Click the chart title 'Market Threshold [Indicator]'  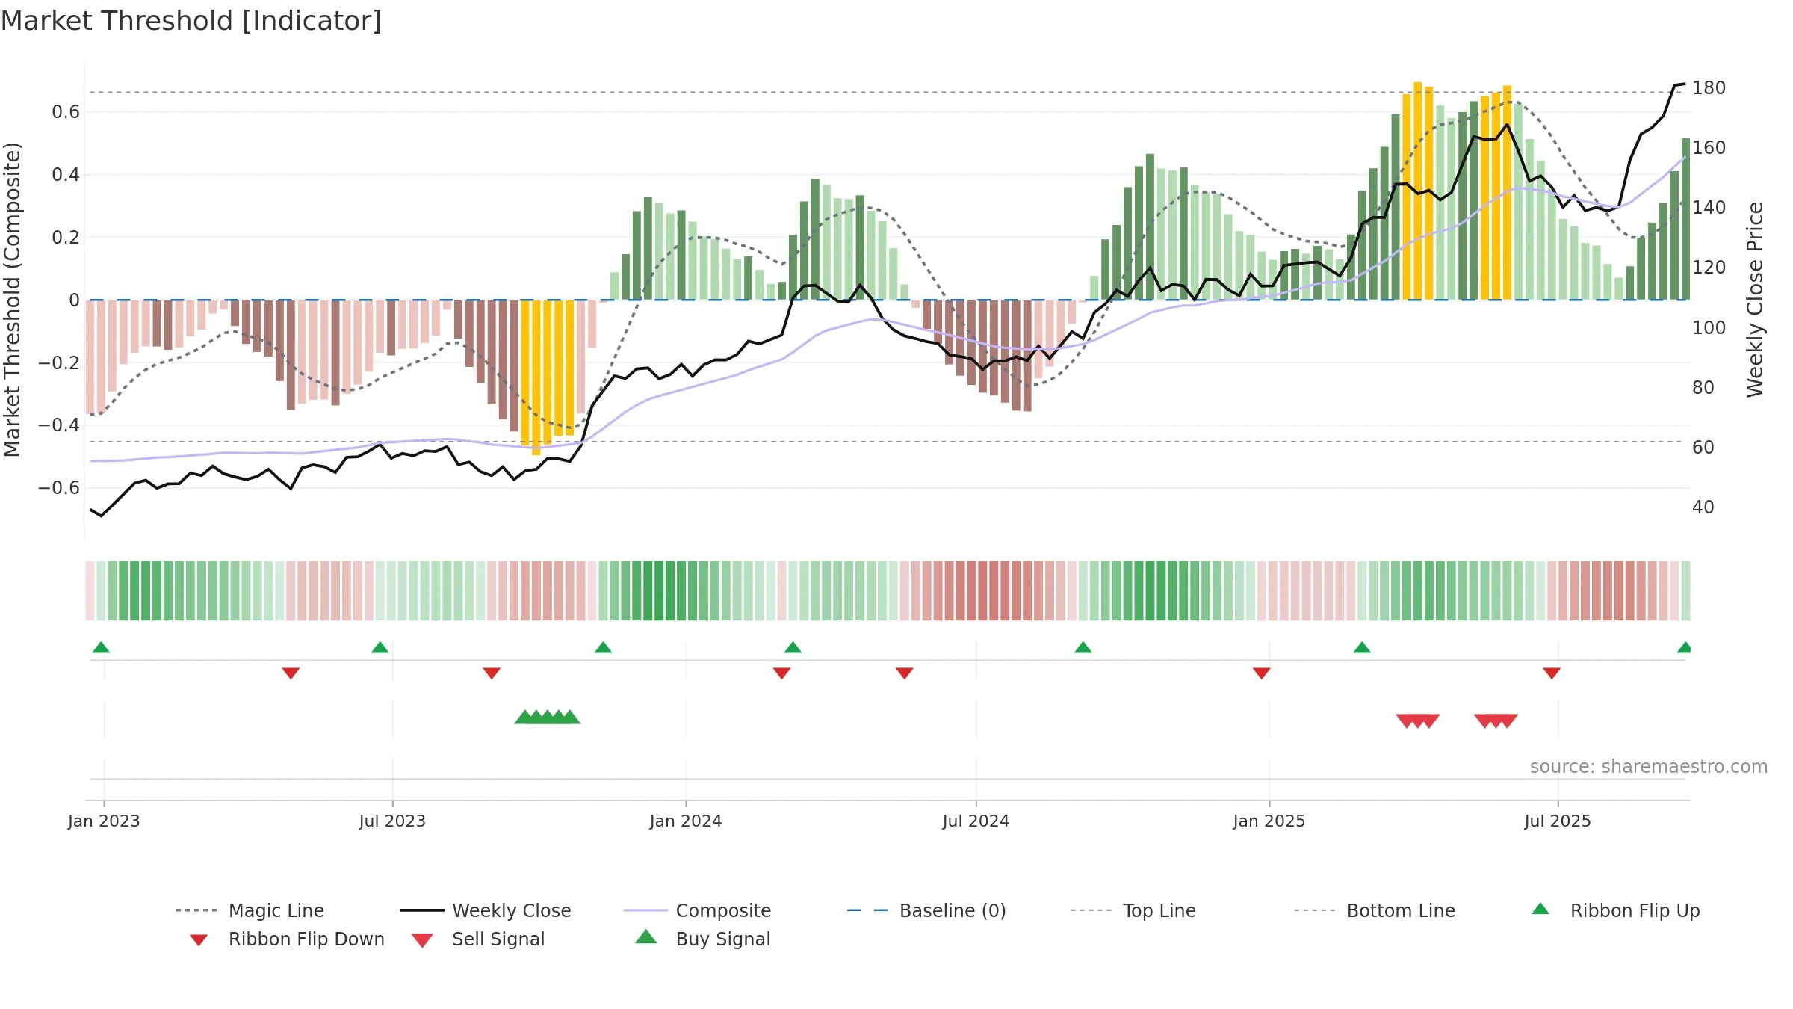point(191,21)
